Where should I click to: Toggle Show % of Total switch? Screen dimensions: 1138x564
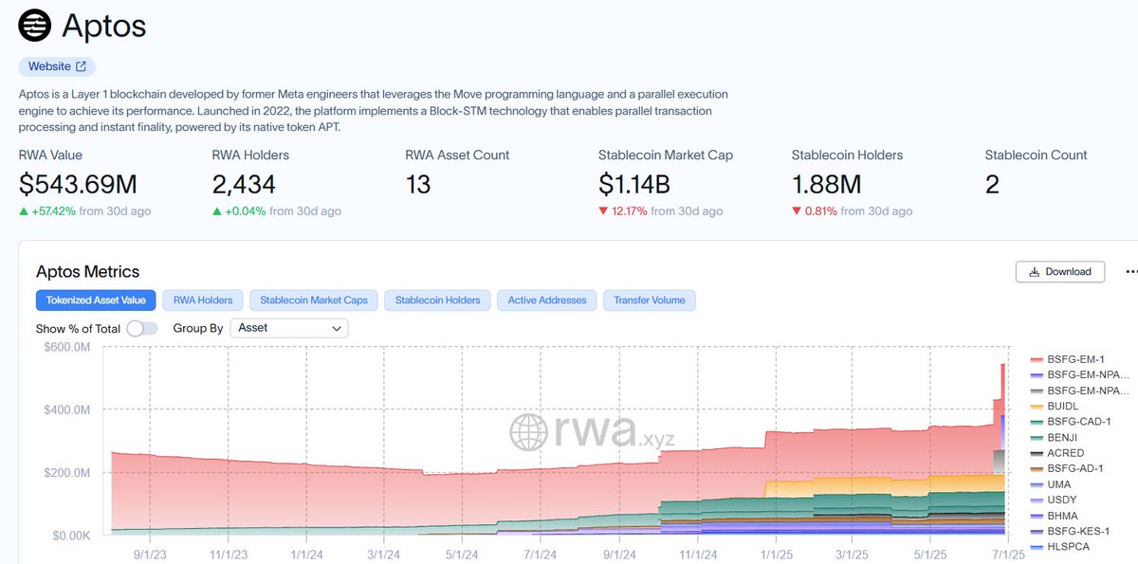coord(142,328)
